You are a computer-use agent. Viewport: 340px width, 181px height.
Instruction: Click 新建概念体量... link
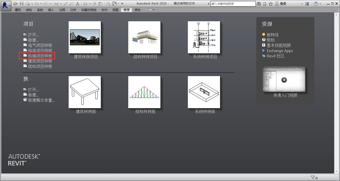pyautogui.click(x=41, y=100)
